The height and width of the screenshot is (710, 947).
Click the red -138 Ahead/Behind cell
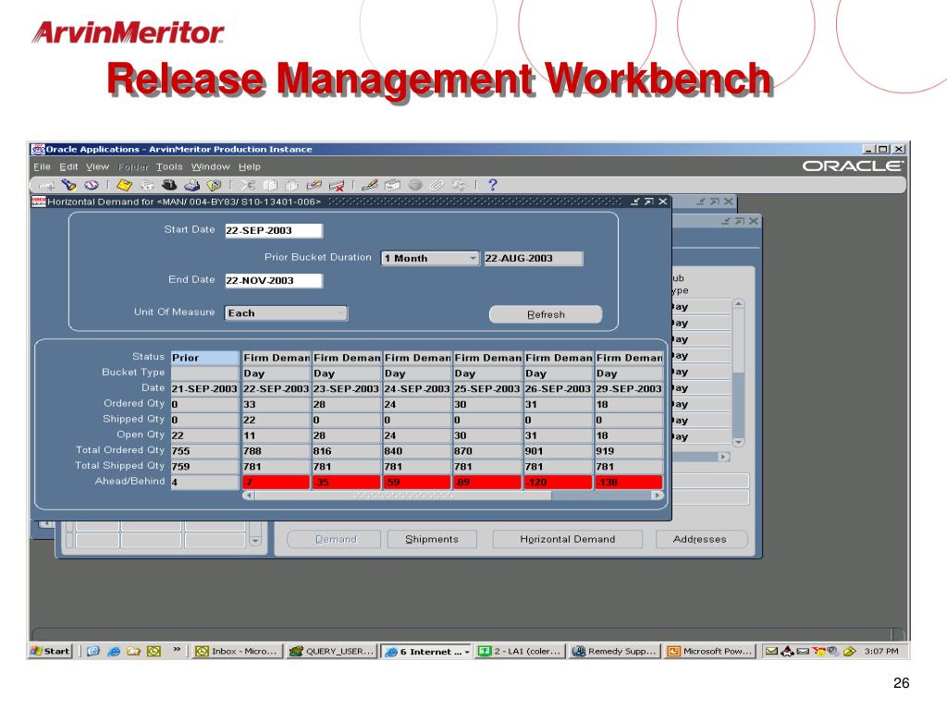click(x=629, y=483)
